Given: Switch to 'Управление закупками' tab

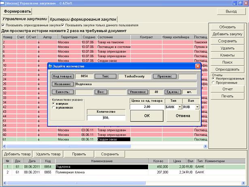Looking at the screenshot, I should pos(25,19).
